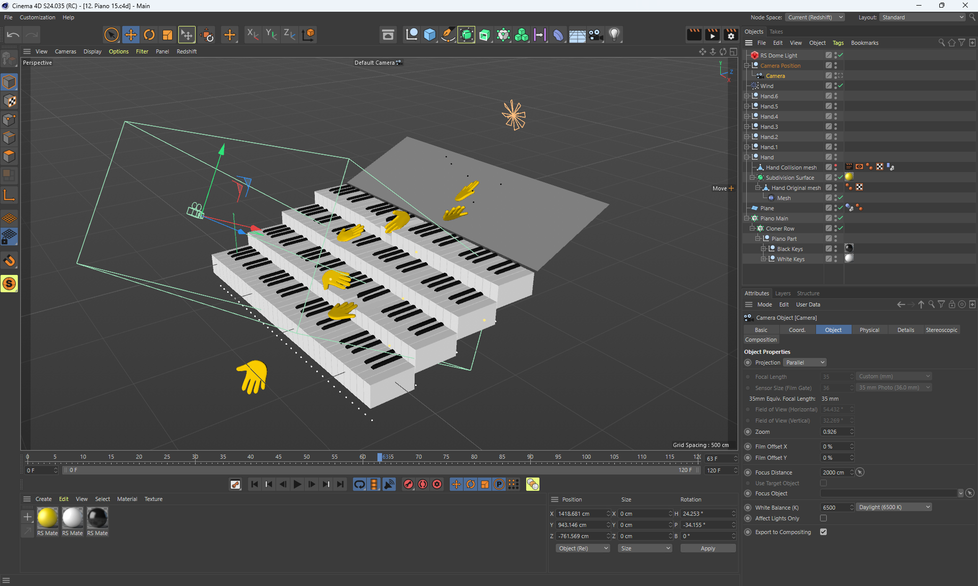Viewport: 978px width, 586px height.
Task: Switch to the Physical attributes tab
Action: pos(869,330)
